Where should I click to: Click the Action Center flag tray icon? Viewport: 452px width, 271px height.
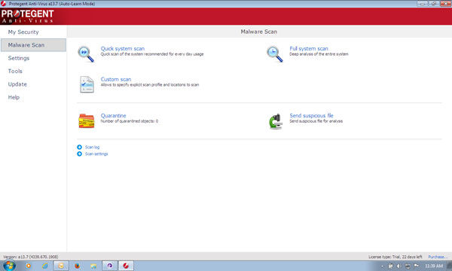click(417, 266)
